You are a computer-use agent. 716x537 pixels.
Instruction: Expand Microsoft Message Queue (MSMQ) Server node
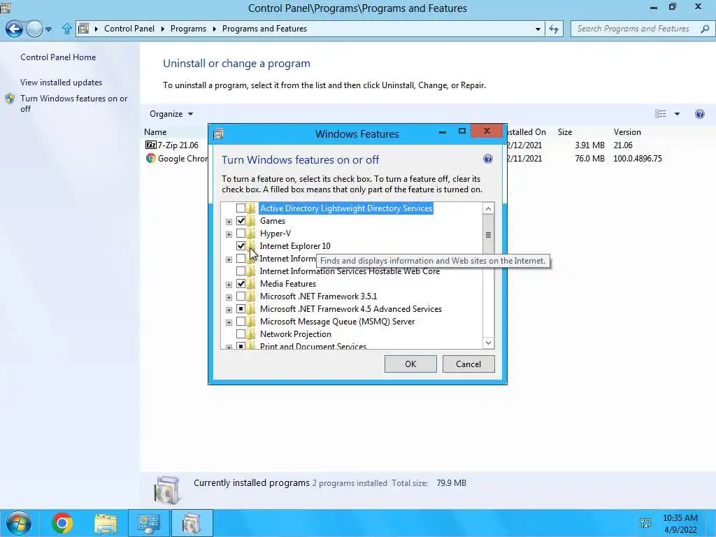click(229, 322)
